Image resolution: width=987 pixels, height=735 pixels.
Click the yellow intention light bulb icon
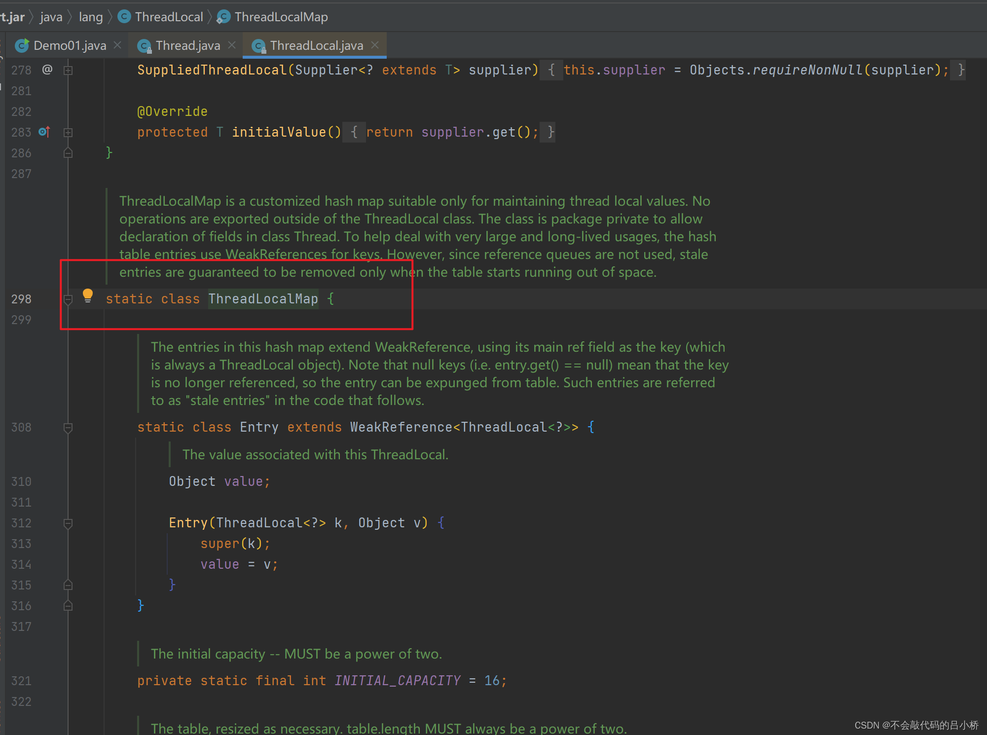pos(88,295)
